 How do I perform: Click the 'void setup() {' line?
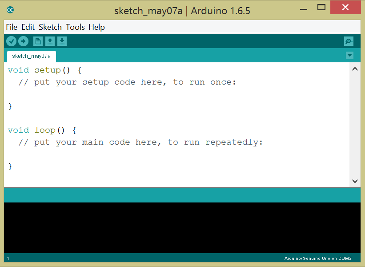pos(44,70)
